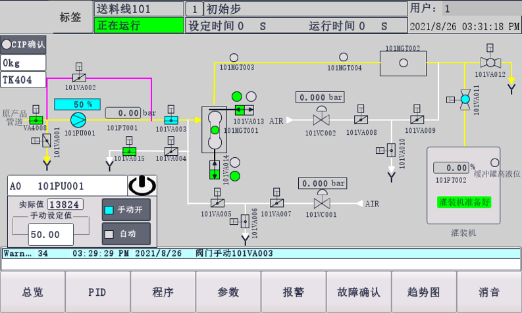Switch to the 趋势图 trend page

click(x=424, y=292)
